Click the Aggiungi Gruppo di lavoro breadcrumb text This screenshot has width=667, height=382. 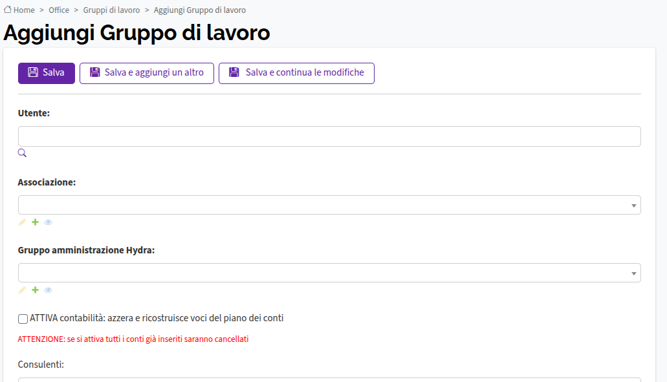click(x=200, y=10)
